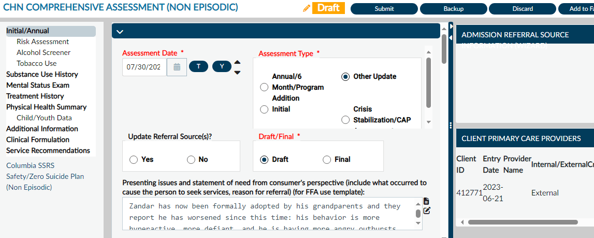Image resolution: width=594 pixels, height=238 pixels.
Task: Collapse the form section with the chevron
Action: [120, 32]
